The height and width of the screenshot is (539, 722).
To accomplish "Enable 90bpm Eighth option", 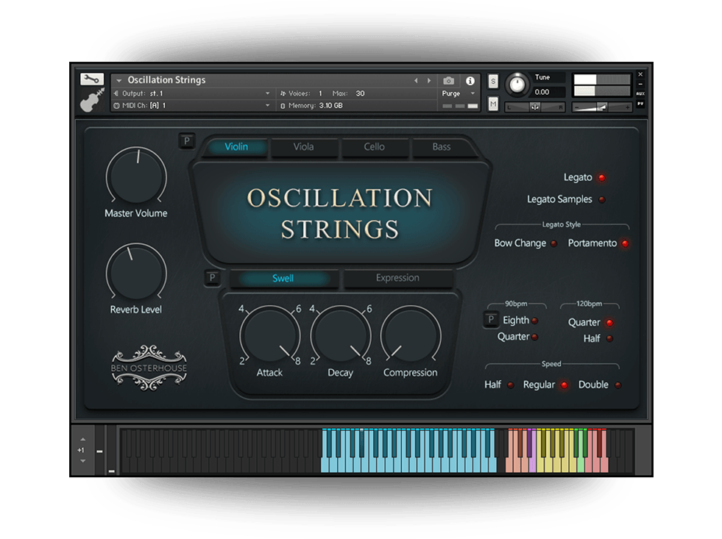I will pos(534,321).
